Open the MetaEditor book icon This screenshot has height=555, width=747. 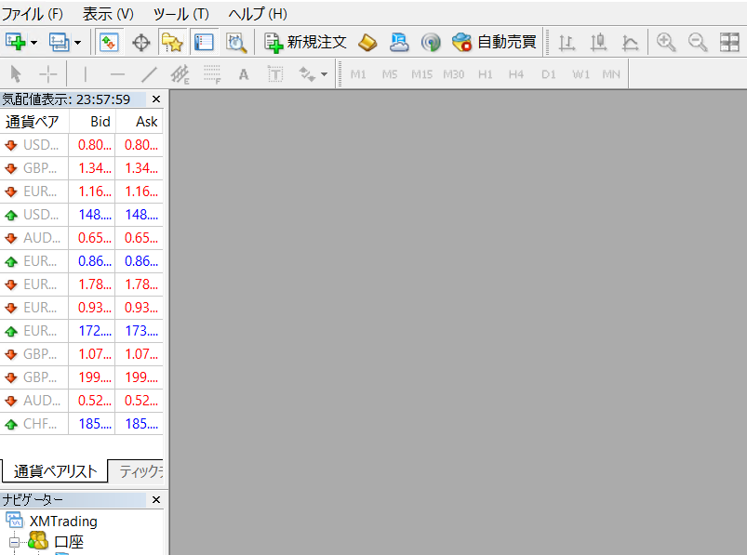coord(367,42)
